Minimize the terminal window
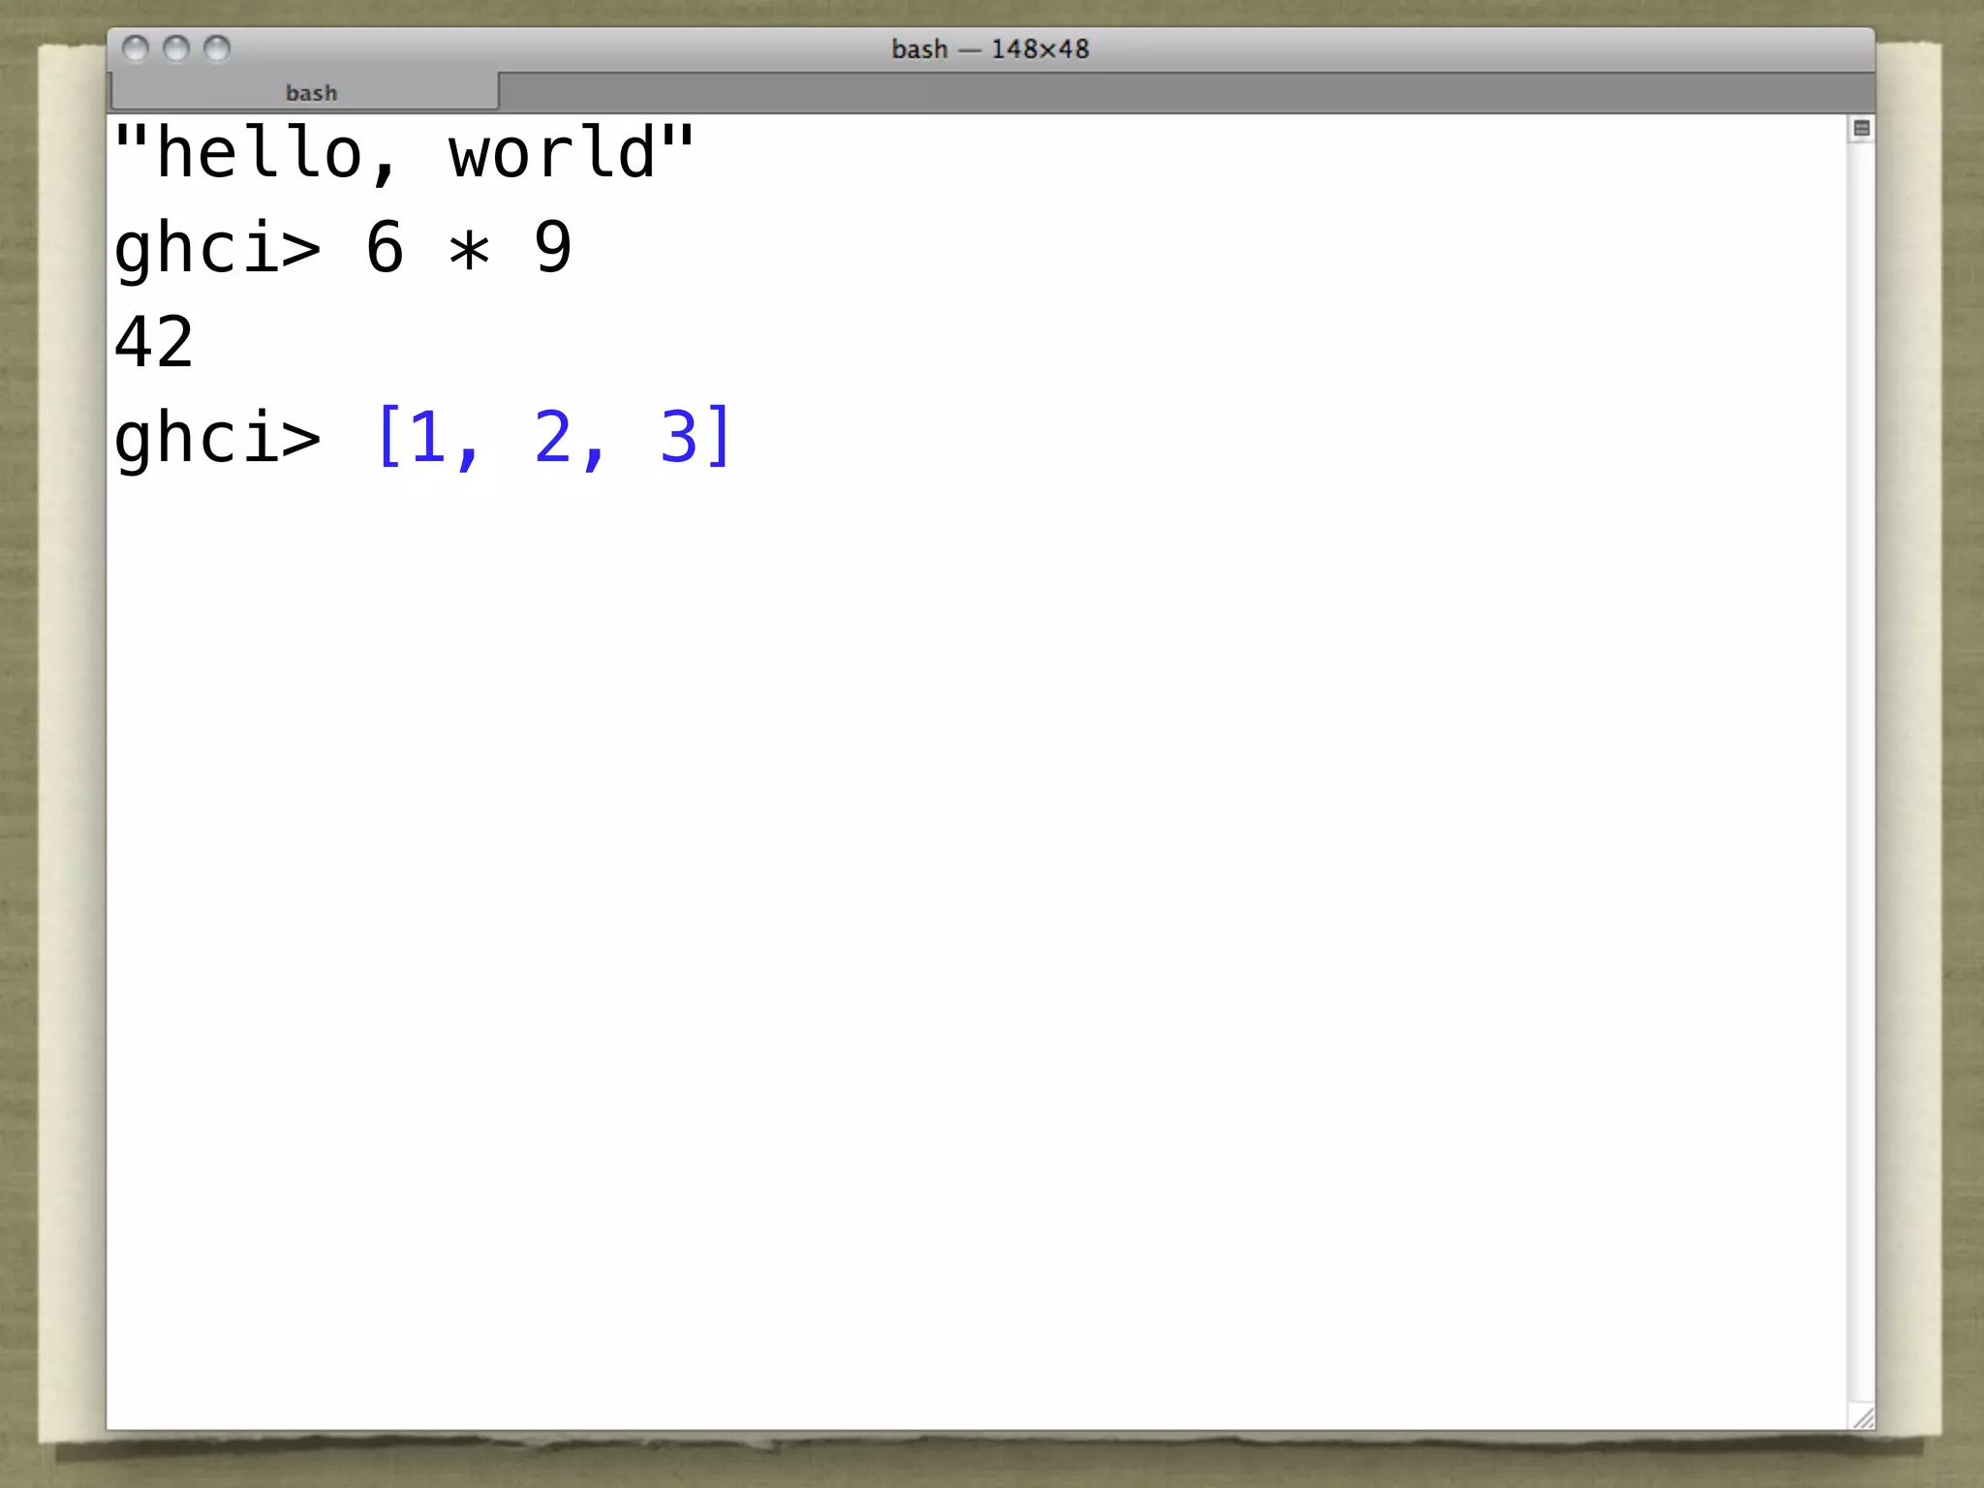 click(x=176, y=48)
